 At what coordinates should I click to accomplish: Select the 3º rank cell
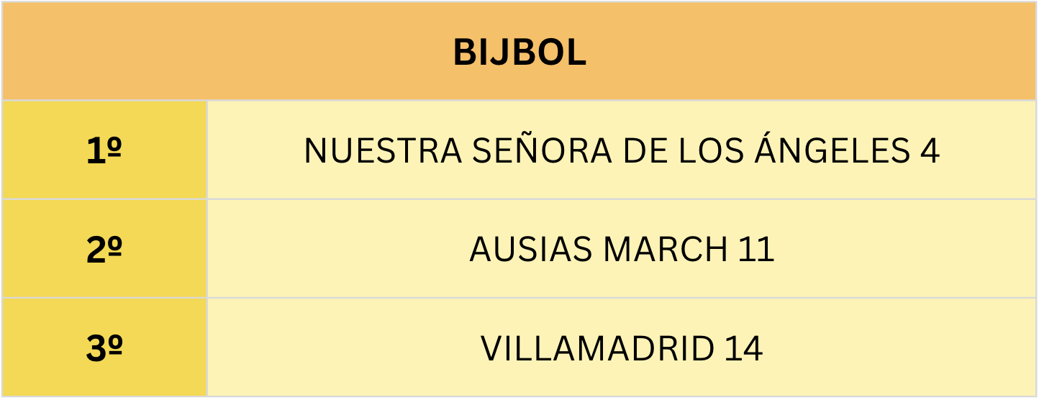[x=104, y=348]
